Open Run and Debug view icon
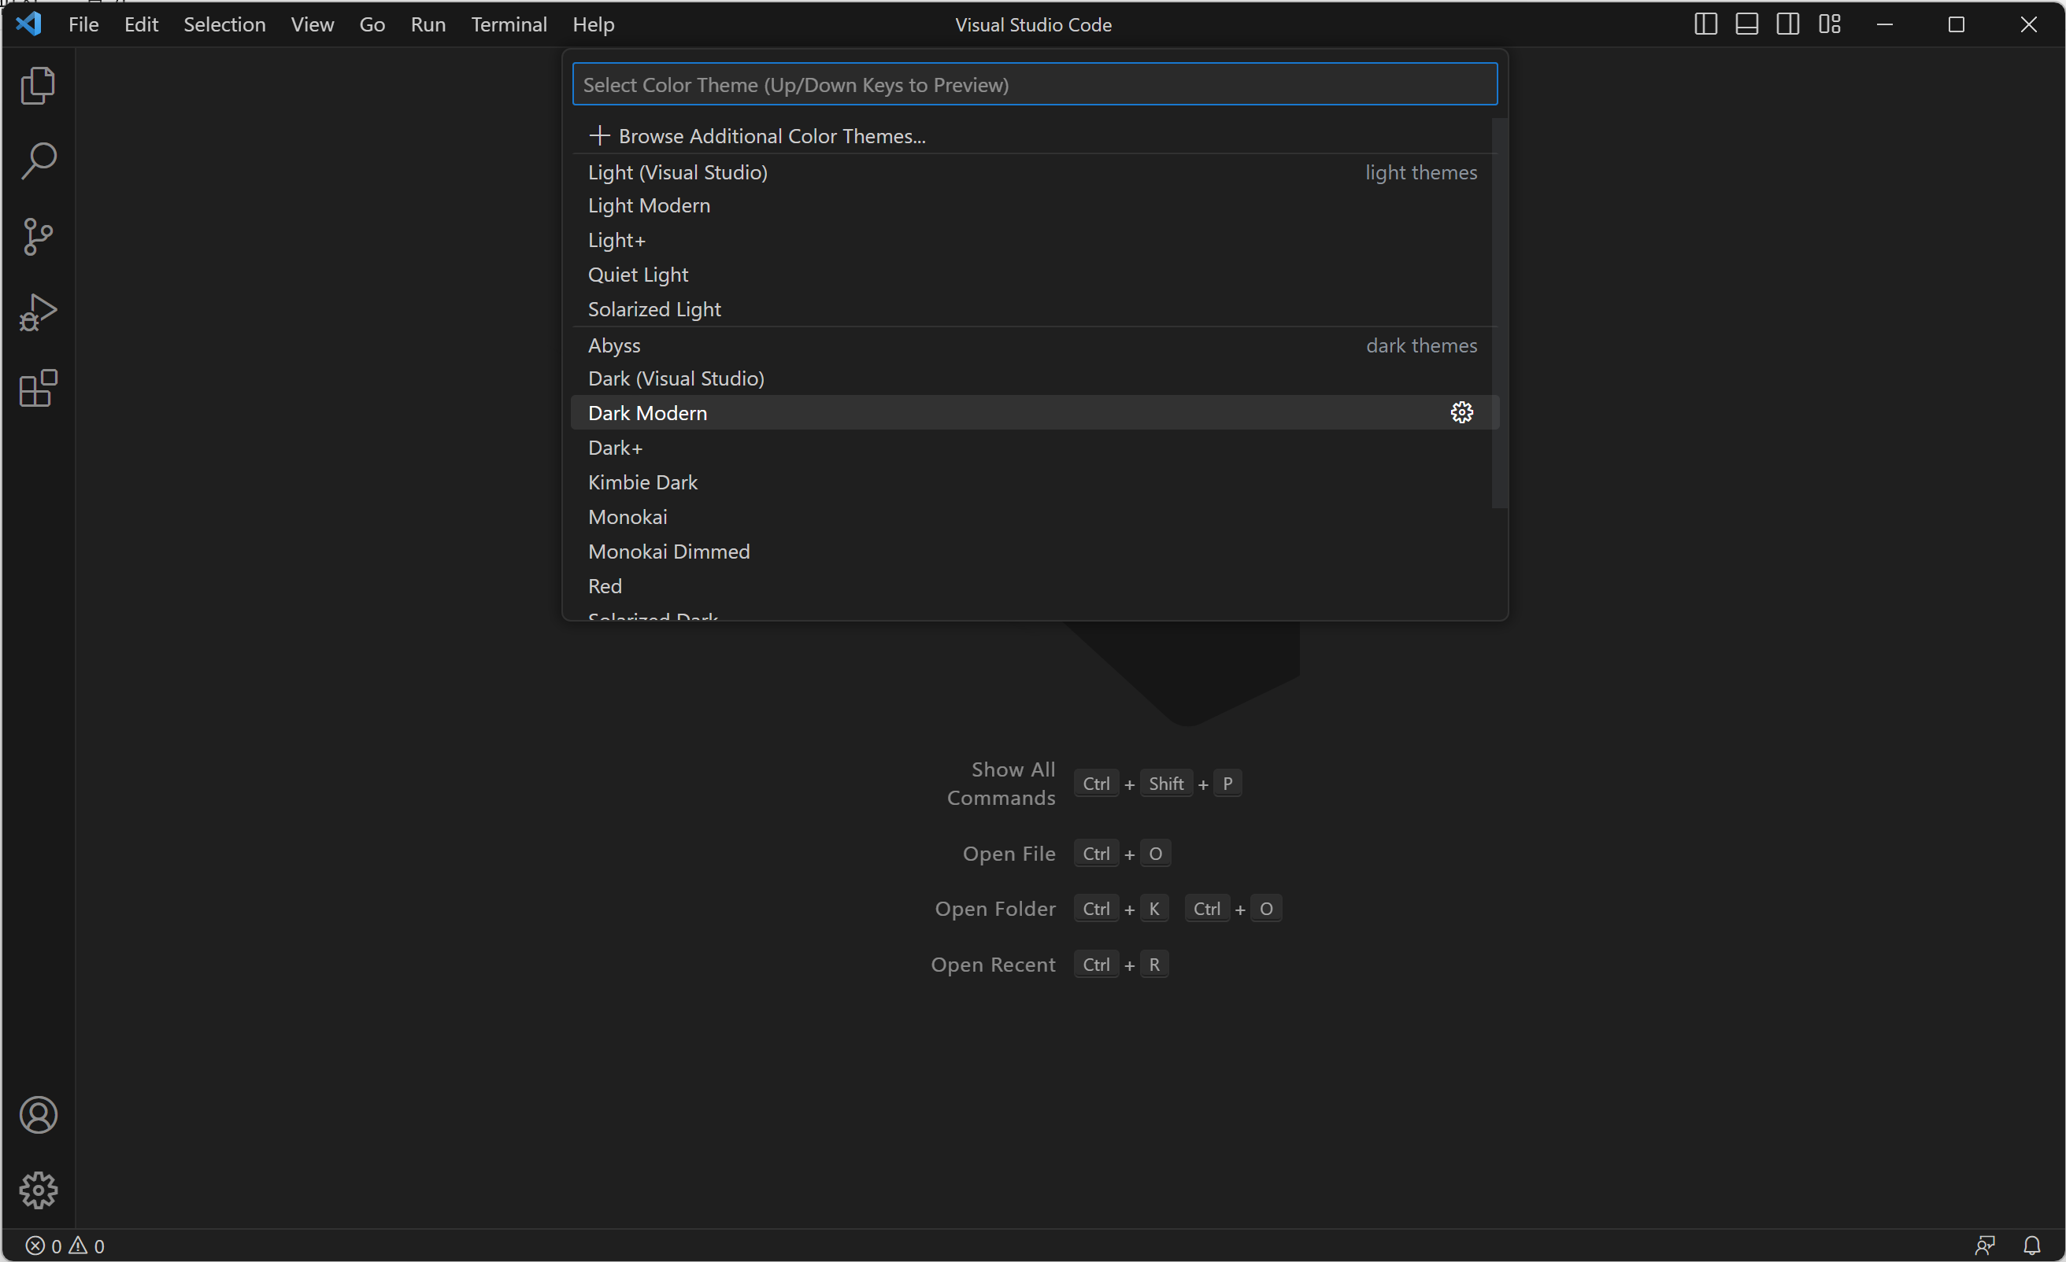This screenshot has width=2066, height=1262. point(38,312)
